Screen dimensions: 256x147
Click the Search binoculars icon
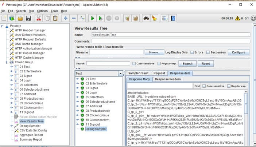(x=146, y=18)
